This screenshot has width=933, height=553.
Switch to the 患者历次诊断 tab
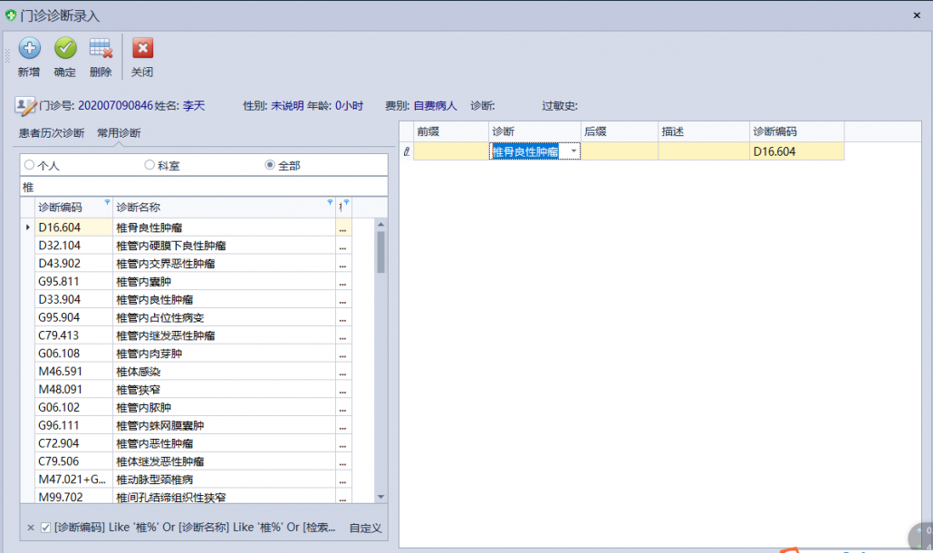point(52,133)
